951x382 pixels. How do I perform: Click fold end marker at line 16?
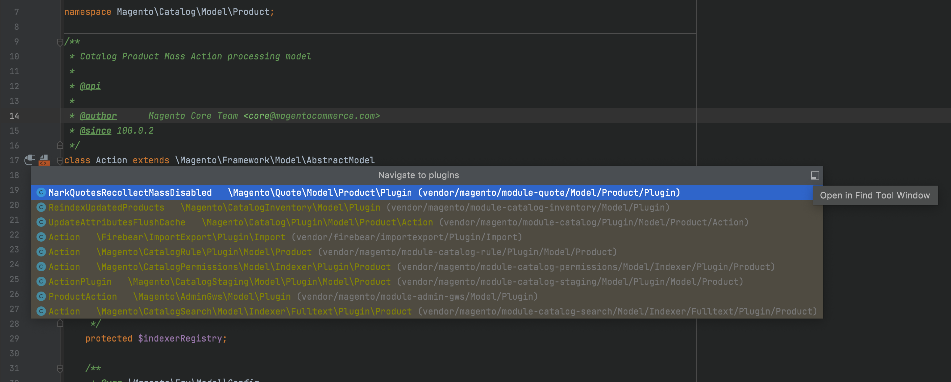[x=60, y=145]
